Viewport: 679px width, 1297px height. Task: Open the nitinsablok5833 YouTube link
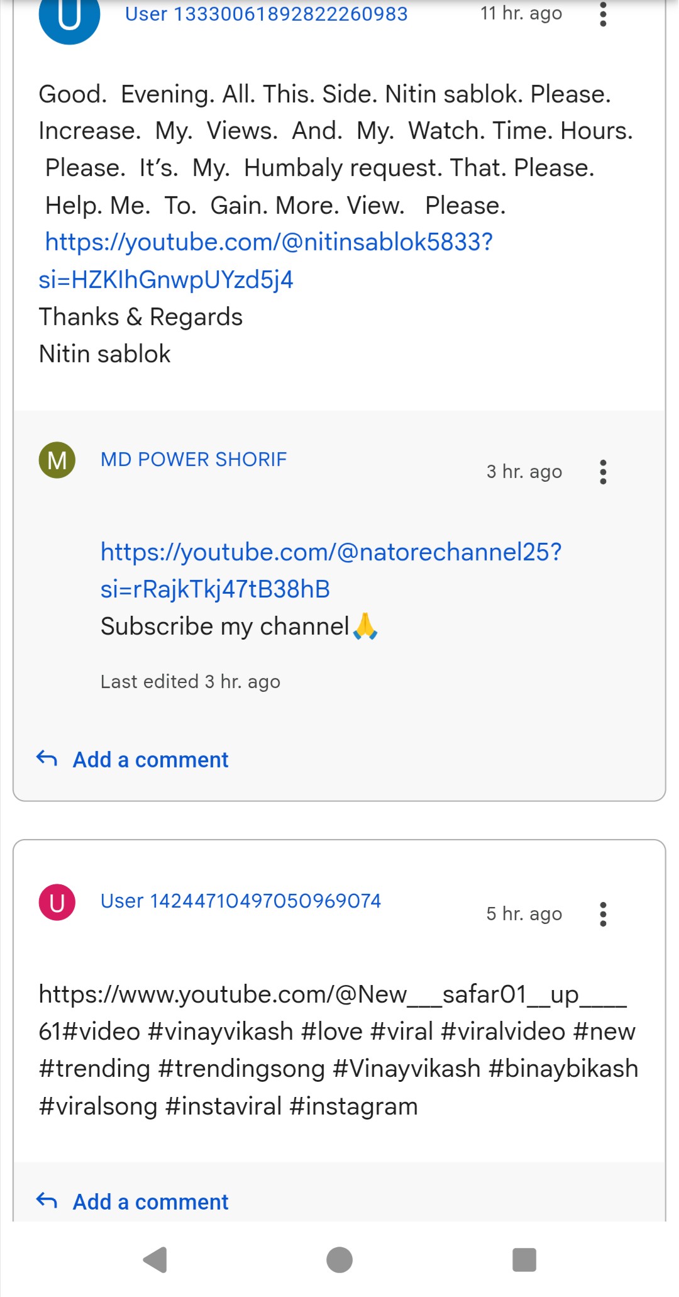[266, 260]
